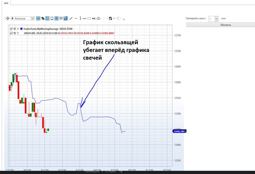
Task: Select the horizontal line drawing tool
Action: (84, 19)
